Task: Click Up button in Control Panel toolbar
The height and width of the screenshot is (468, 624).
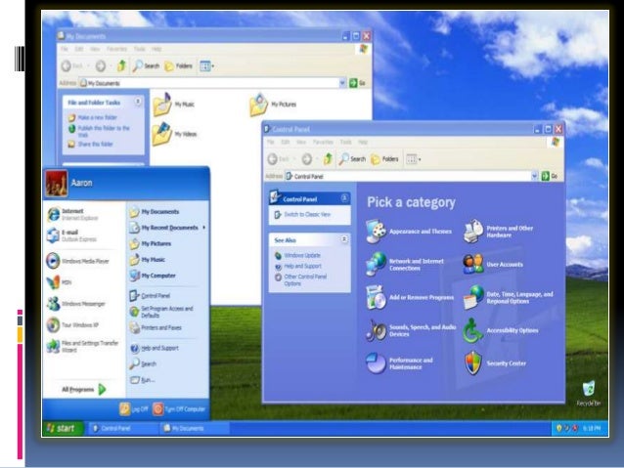Action: tap(328, 159)
